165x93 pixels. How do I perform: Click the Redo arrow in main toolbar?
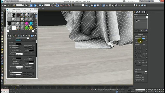5,5
